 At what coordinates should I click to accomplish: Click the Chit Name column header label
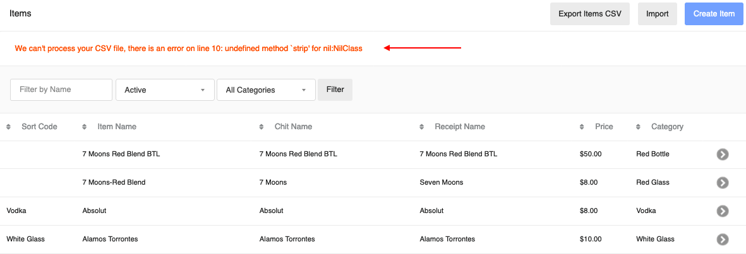(x=293, y=127)
